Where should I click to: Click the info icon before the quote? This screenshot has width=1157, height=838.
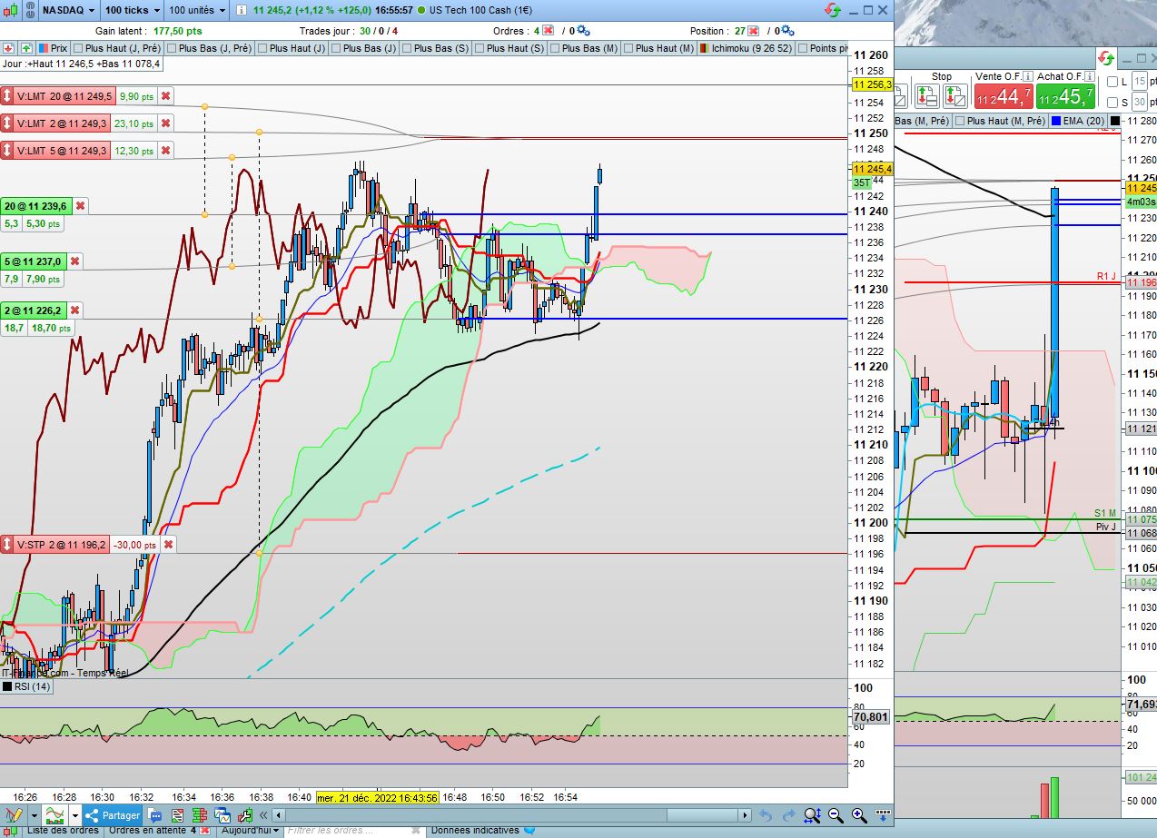coord(242,10)
